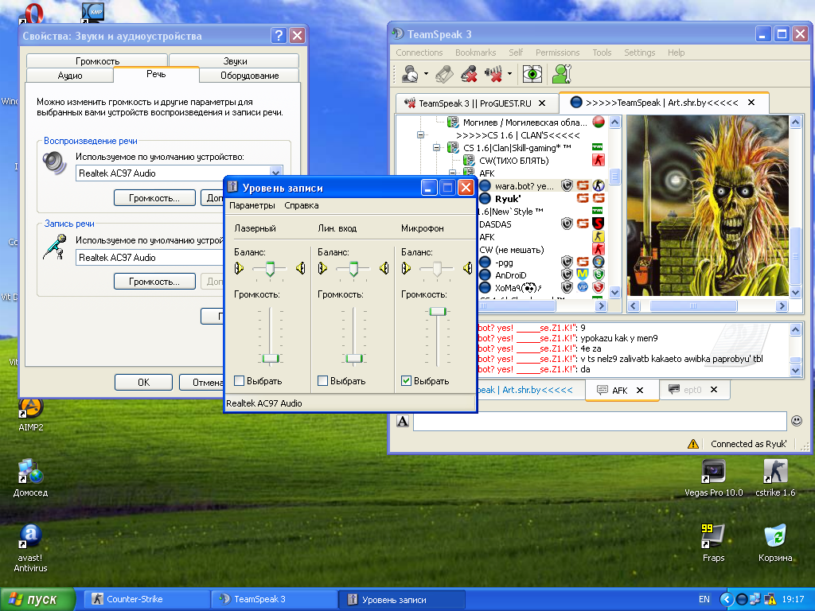Select the Realtek AC97 Audio recording device combo box
Screen dimensions: 815x611
[x=150, y=257]
